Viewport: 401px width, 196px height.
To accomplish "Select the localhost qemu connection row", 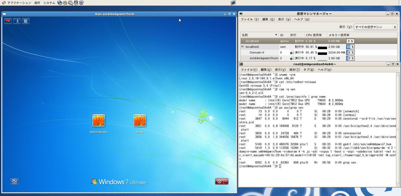I will point(319,41).
